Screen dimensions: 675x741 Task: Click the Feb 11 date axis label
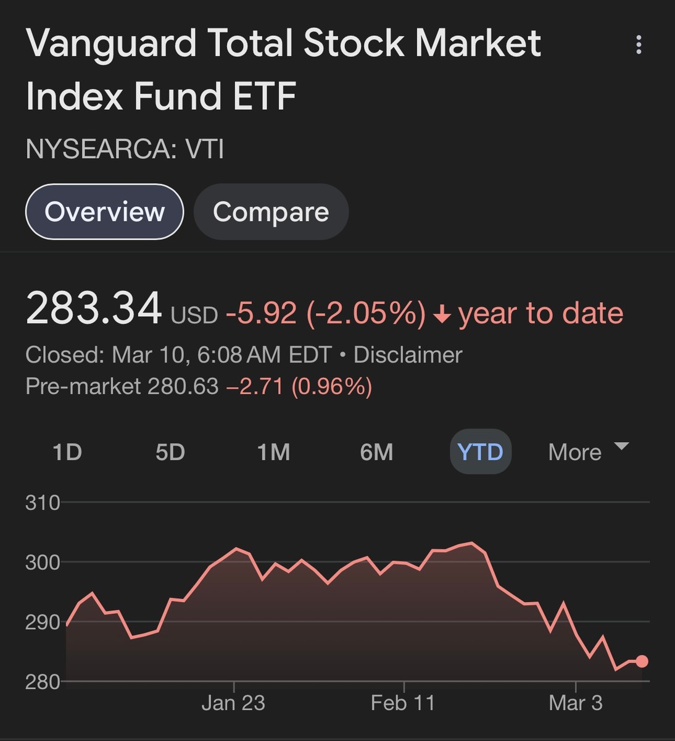point(403,703)
